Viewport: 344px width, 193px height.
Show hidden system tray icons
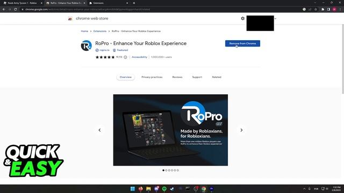pos(304,189)
